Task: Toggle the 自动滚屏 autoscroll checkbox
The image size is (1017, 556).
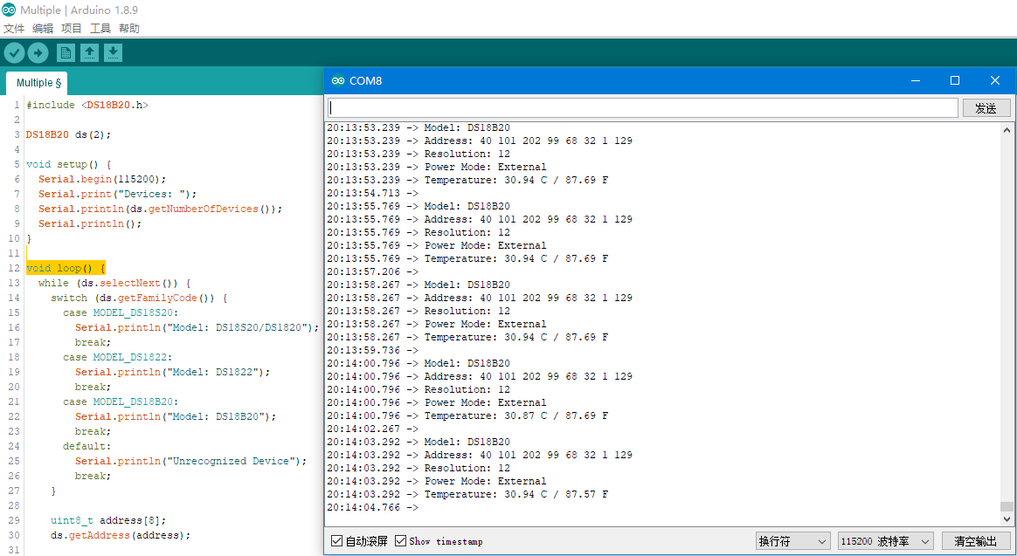Action: [x=336, y=541]
